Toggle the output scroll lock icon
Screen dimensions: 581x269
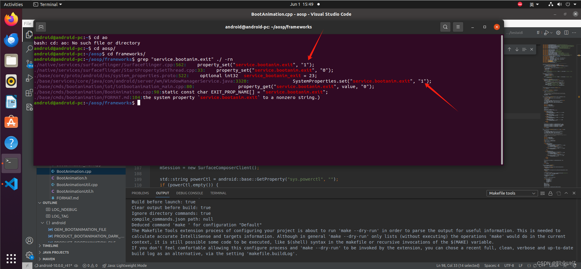coord(550,193)
